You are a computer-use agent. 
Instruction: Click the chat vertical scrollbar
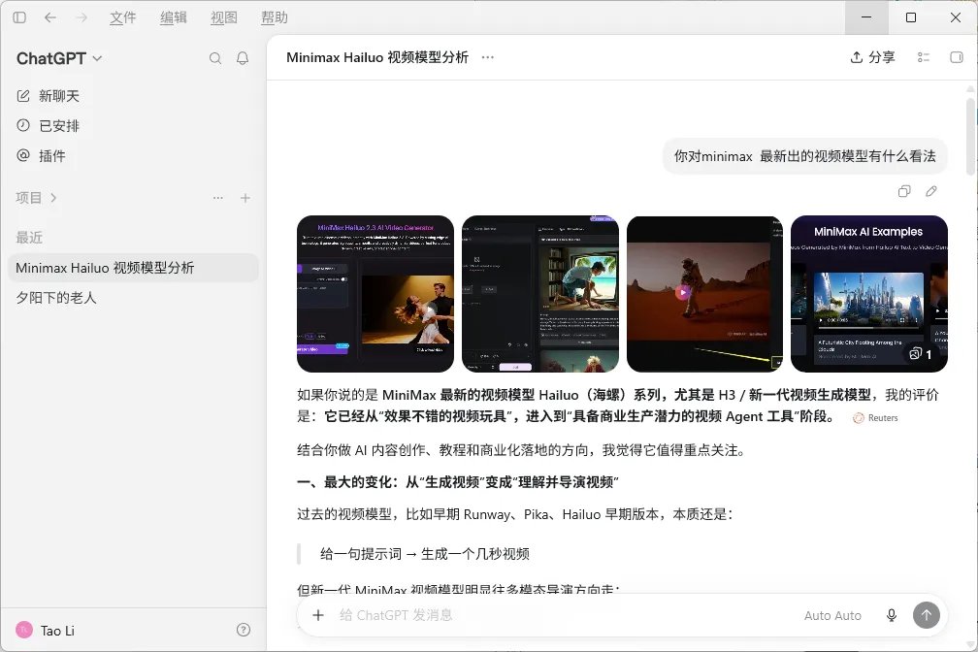tap(970, 136)
